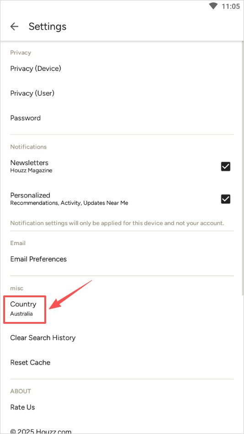Tap the notification settings device note
The image size is (244, 434).
pos(117,223)
